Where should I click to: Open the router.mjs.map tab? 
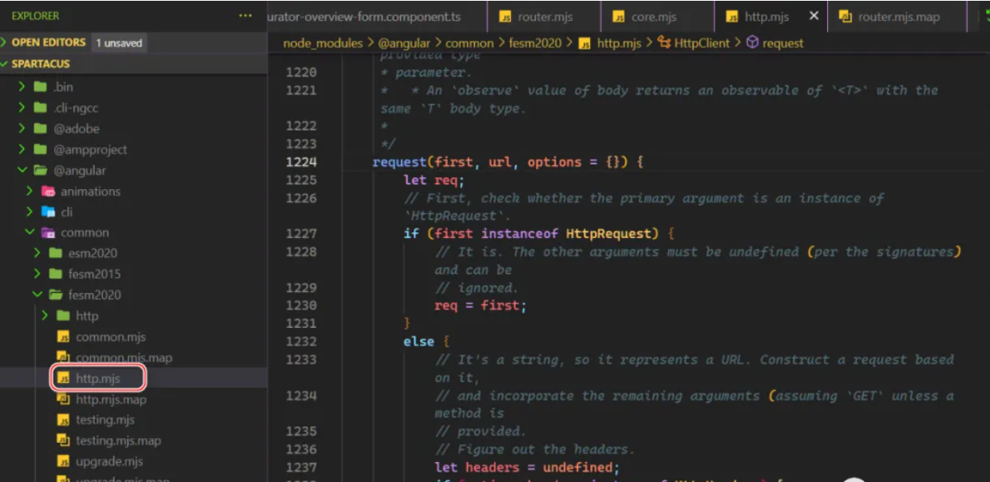click(898, 17)
